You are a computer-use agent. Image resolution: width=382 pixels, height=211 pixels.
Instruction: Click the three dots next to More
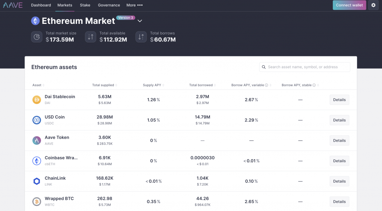click(x=140, y=5)
